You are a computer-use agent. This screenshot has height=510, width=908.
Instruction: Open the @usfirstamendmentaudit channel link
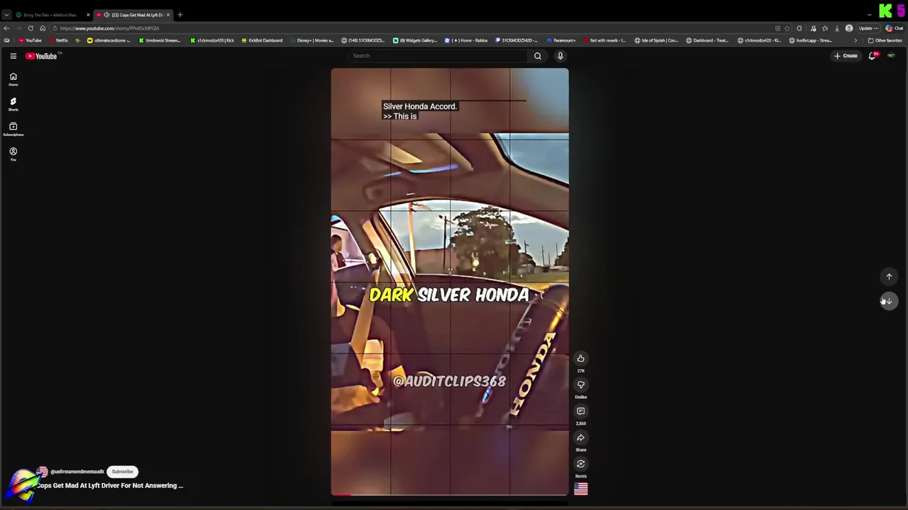click(77, 472)
